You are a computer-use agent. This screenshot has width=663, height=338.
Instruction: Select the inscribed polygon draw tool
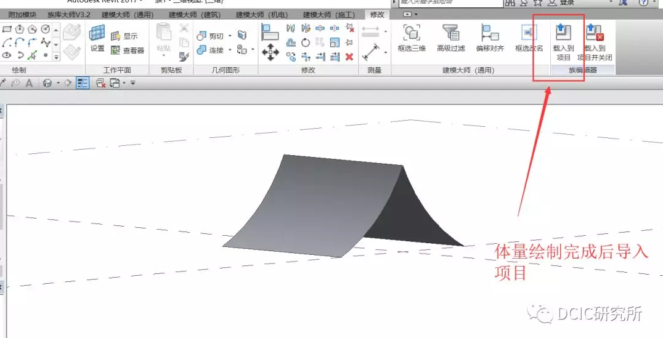pos(20,29)
